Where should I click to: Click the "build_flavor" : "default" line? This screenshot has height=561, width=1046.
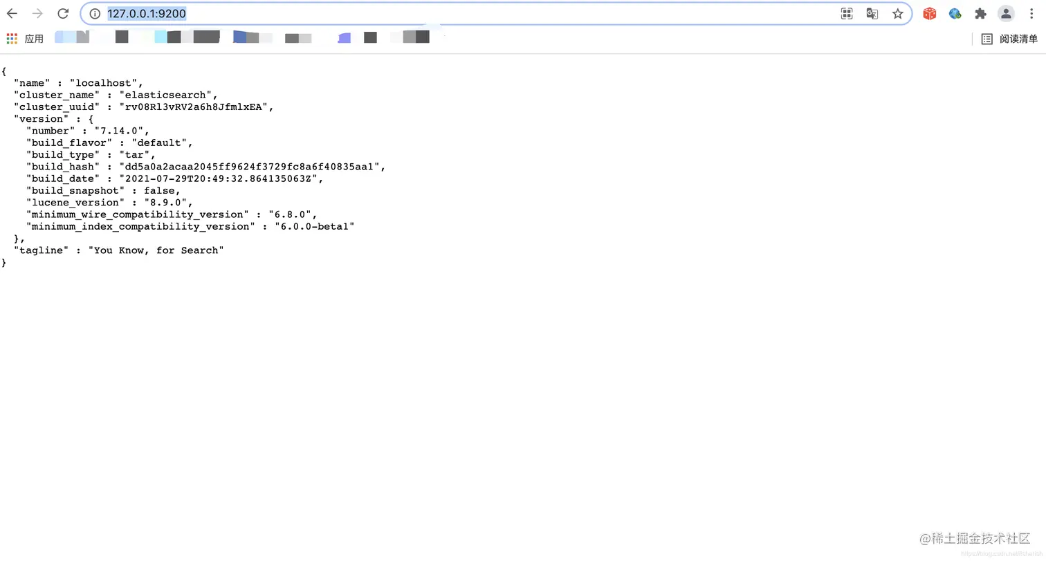click(109, 142)
